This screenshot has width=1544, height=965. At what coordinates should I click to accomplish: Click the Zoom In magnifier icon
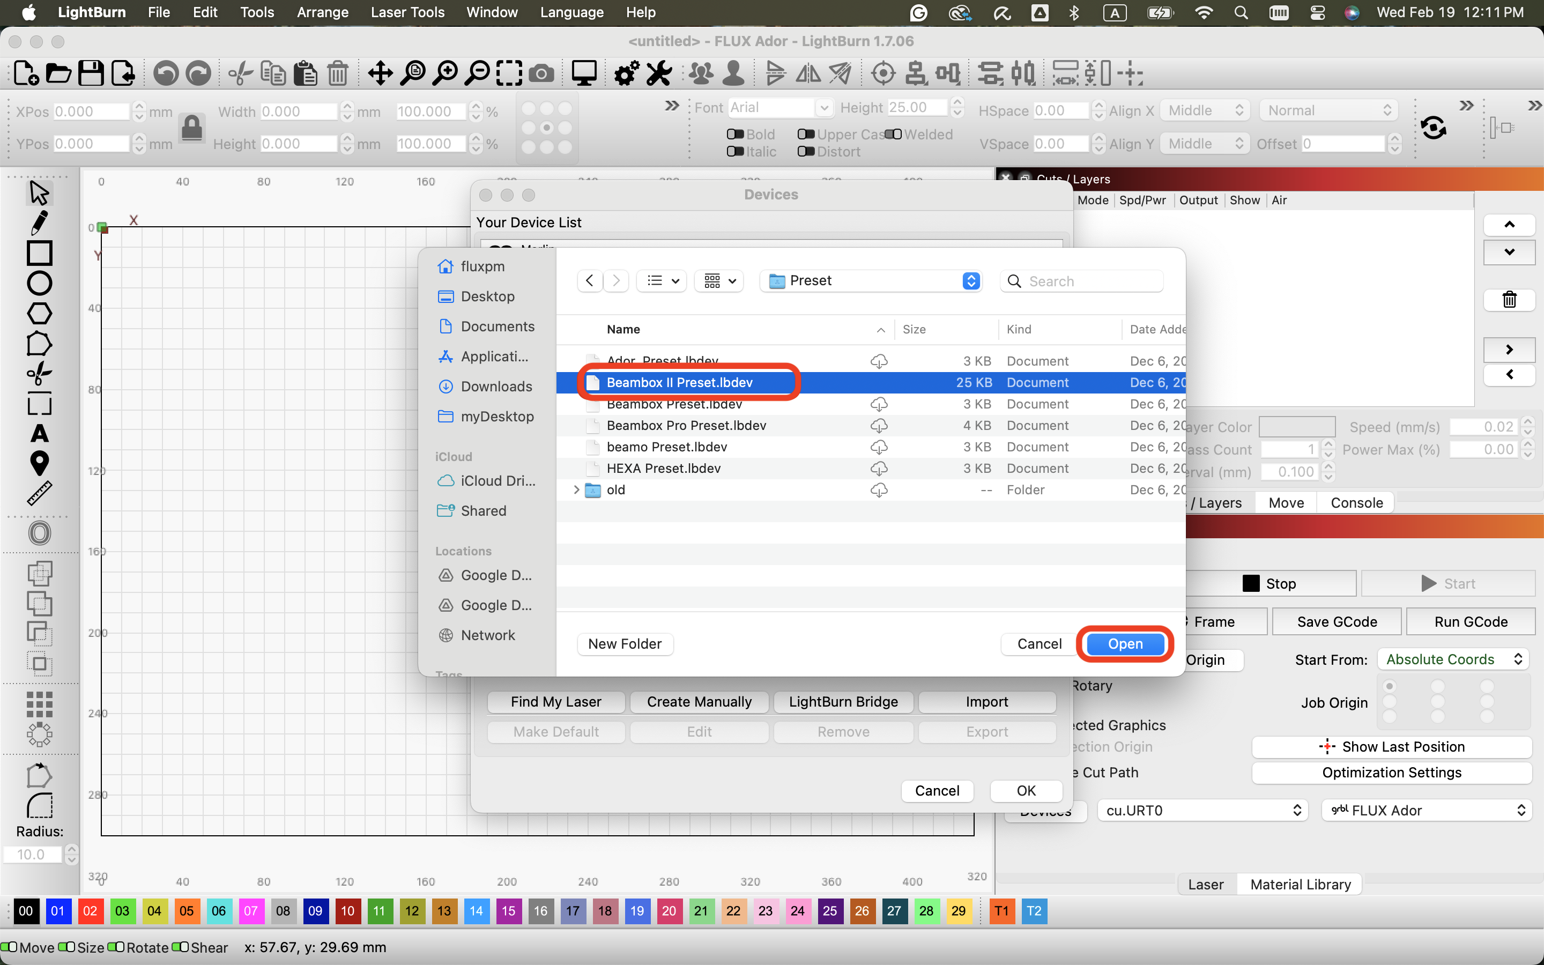[x=446, y=73]
